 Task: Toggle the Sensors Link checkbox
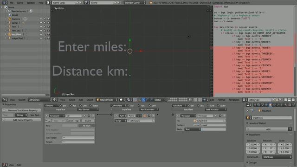(81, 105)
